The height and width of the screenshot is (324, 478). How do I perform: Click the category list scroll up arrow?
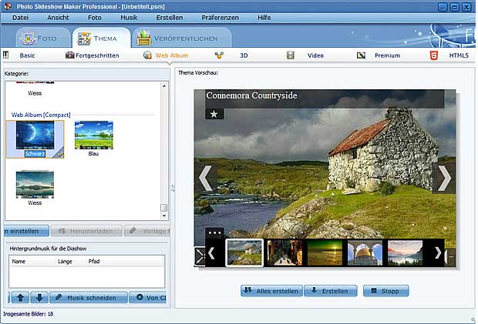[164, 86]
